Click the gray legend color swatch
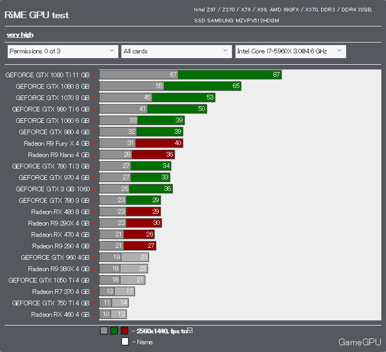Screen dimensions: 386x352 (104, 331)
